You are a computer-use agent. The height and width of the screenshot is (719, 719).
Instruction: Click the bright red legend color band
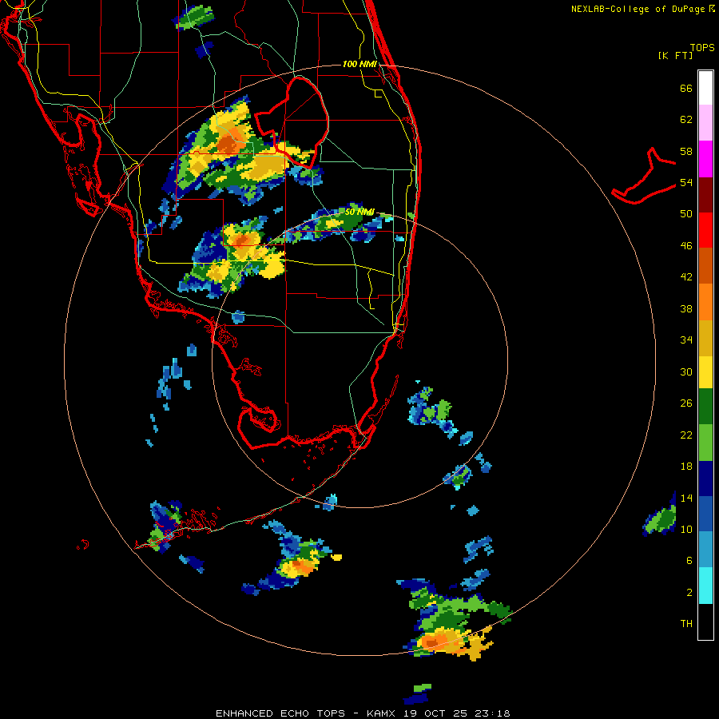point(705,230)
